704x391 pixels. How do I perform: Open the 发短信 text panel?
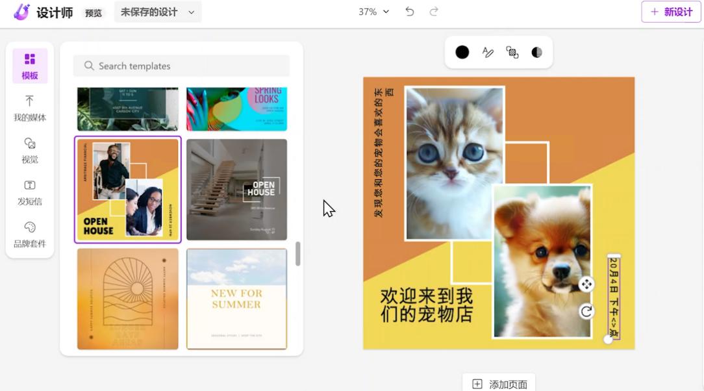(x=29, y=192)
